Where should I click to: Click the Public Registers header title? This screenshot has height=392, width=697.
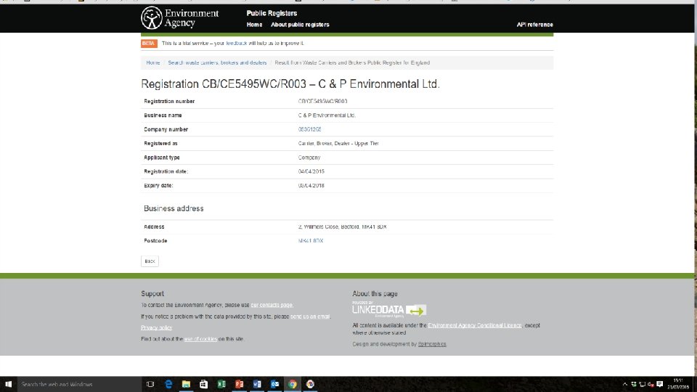click(272, 13)
